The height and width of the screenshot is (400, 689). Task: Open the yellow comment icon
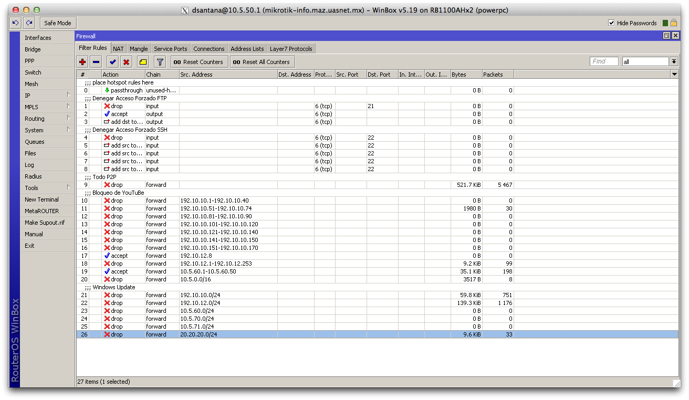point(143,62)
